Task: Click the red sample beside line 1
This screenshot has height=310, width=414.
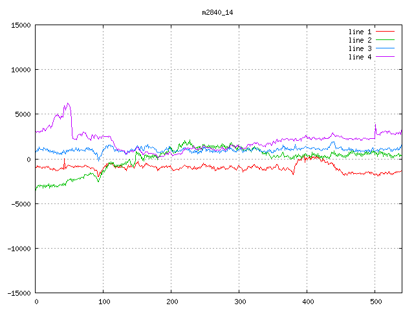Action: click(385, 32)
